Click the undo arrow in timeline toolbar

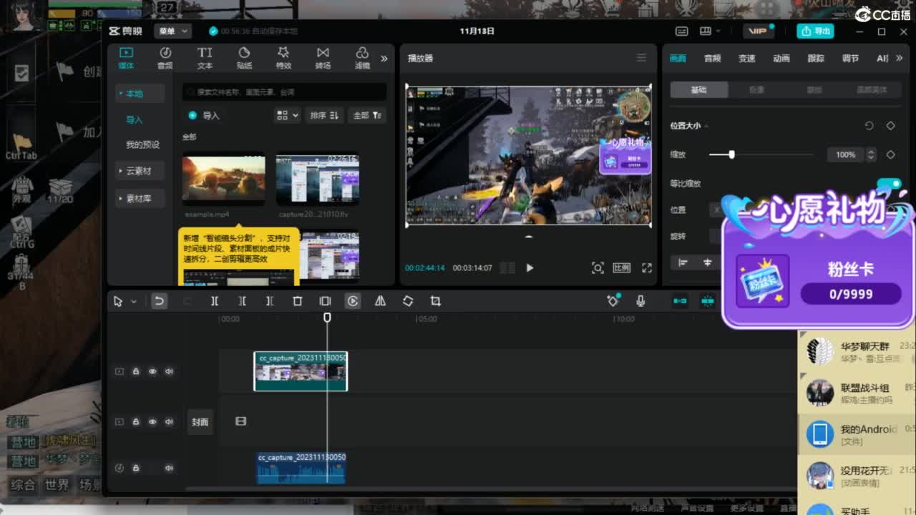coord(159,301)
